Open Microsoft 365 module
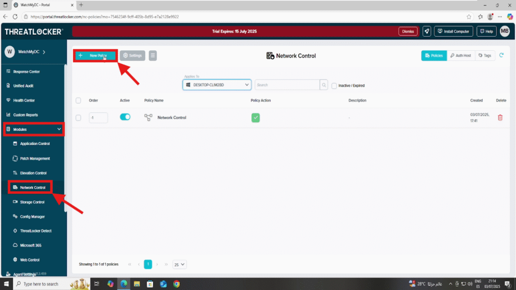This screenshot has height=290, width=516. coord(30,245)
